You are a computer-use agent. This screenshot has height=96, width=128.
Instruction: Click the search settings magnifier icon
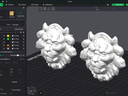[24, 59]
